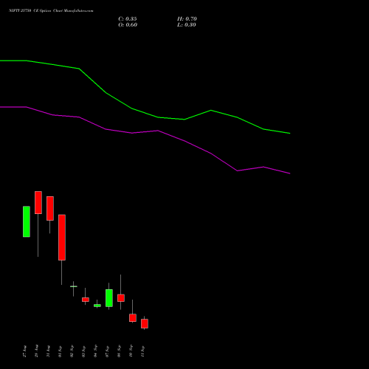This screenshot has width=369, height=369.
Task: Select the red candlestick for 03 Sep
Action: [x=86, y=300]
